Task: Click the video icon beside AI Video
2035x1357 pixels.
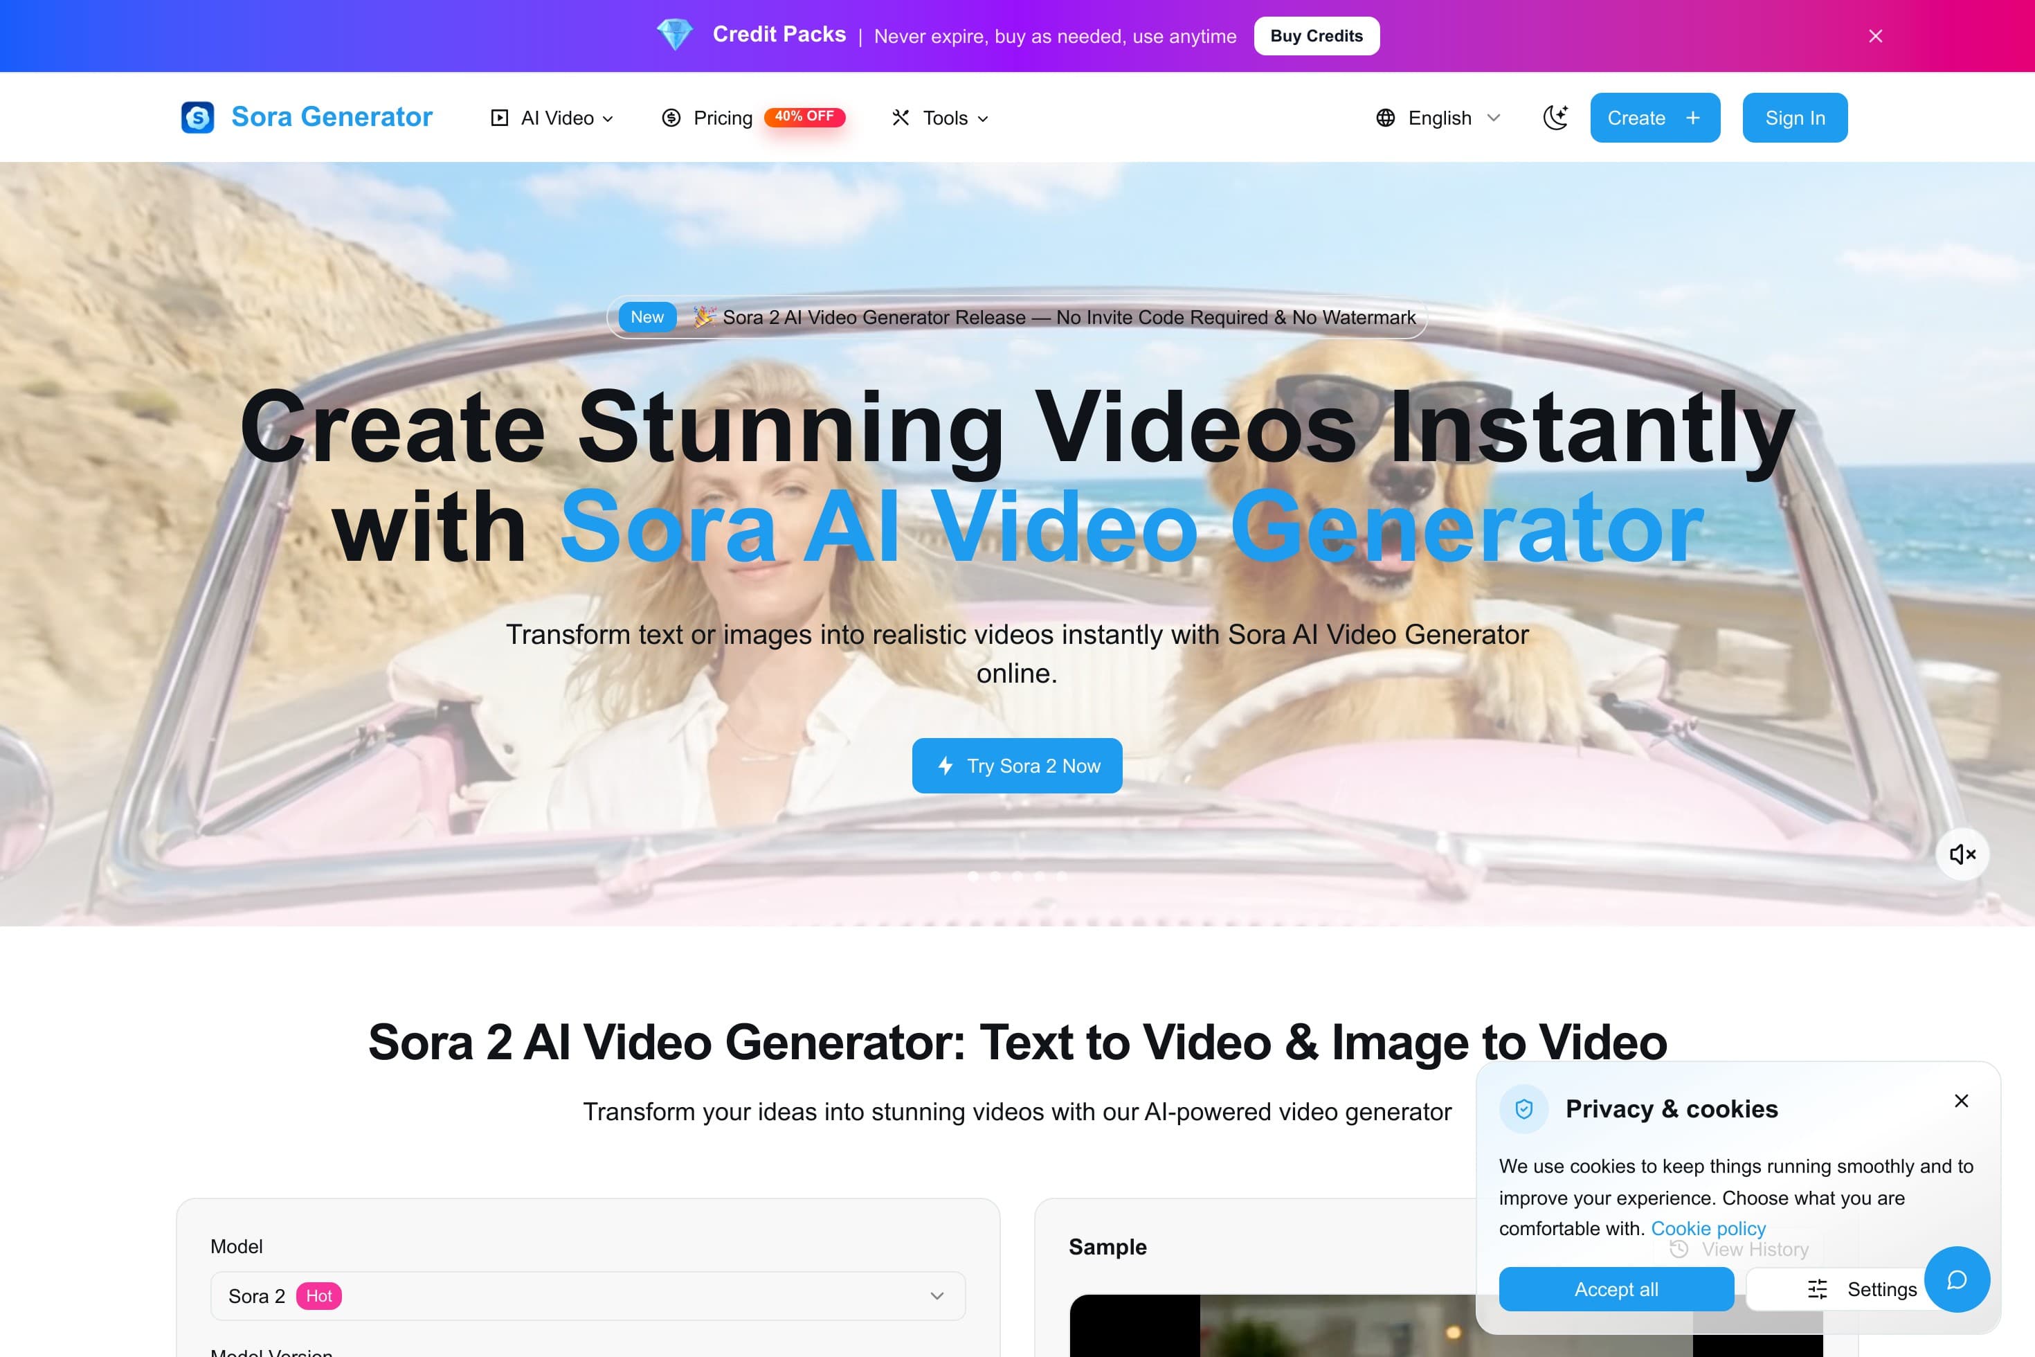Action: pyautogui.click(x=500, y=118)
